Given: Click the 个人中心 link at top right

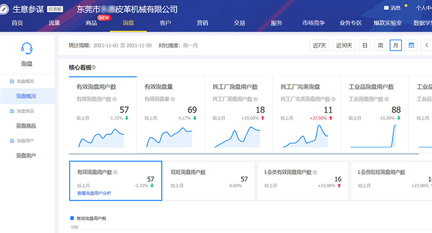Looking at the screenshot, I should [x=424, y=8].
